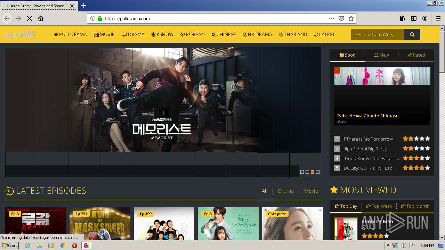
Task: Stop loading the page
Action: [30, 18]
